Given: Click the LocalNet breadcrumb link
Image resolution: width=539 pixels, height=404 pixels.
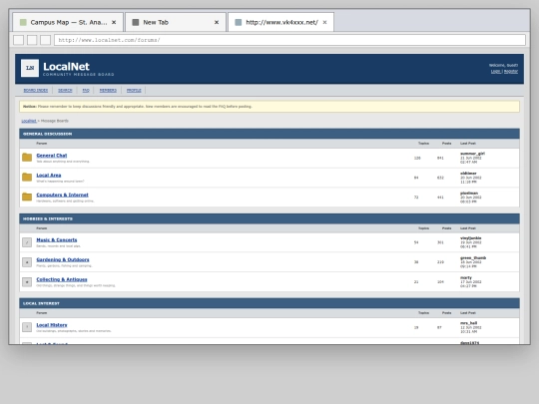Looking at the screenshot, I should 29,121.
